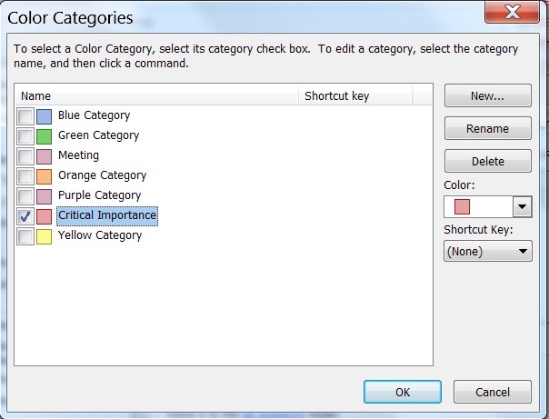Click the orange color swatch
This screenshot has height=419, width=549.
[x=44, y=176]
